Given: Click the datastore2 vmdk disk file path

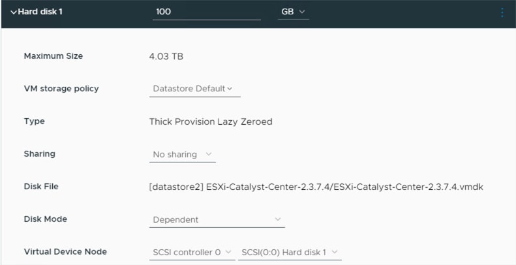Looking at the screenshot, I should (x=316, y=187).
